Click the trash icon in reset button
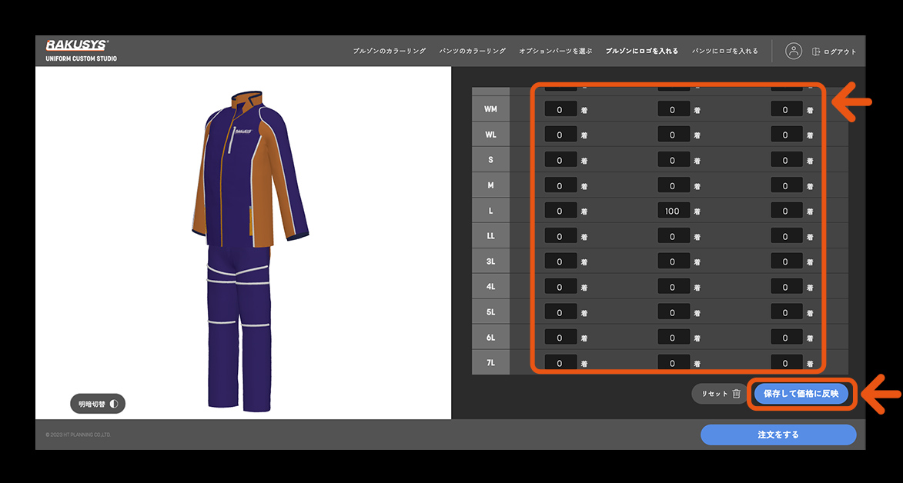Screen dimensions: 903x483 coord(736,394)
